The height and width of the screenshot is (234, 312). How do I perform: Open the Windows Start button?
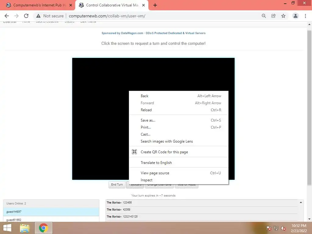coord(7,228)
